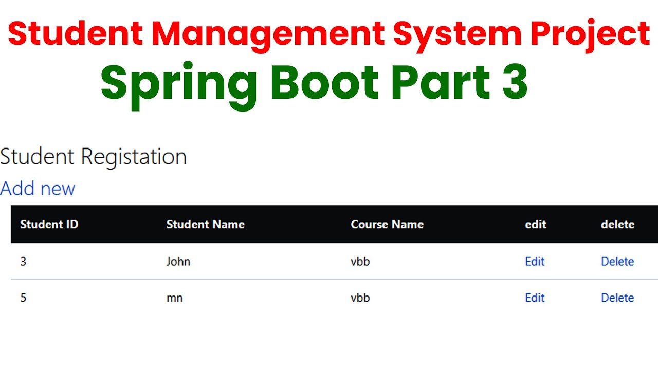Click the 'Student Registation' page heading

pos(93,157)
